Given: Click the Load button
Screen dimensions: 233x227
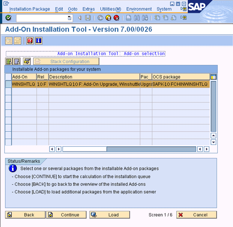Looking at the screenshot, I should click(110, 215).
